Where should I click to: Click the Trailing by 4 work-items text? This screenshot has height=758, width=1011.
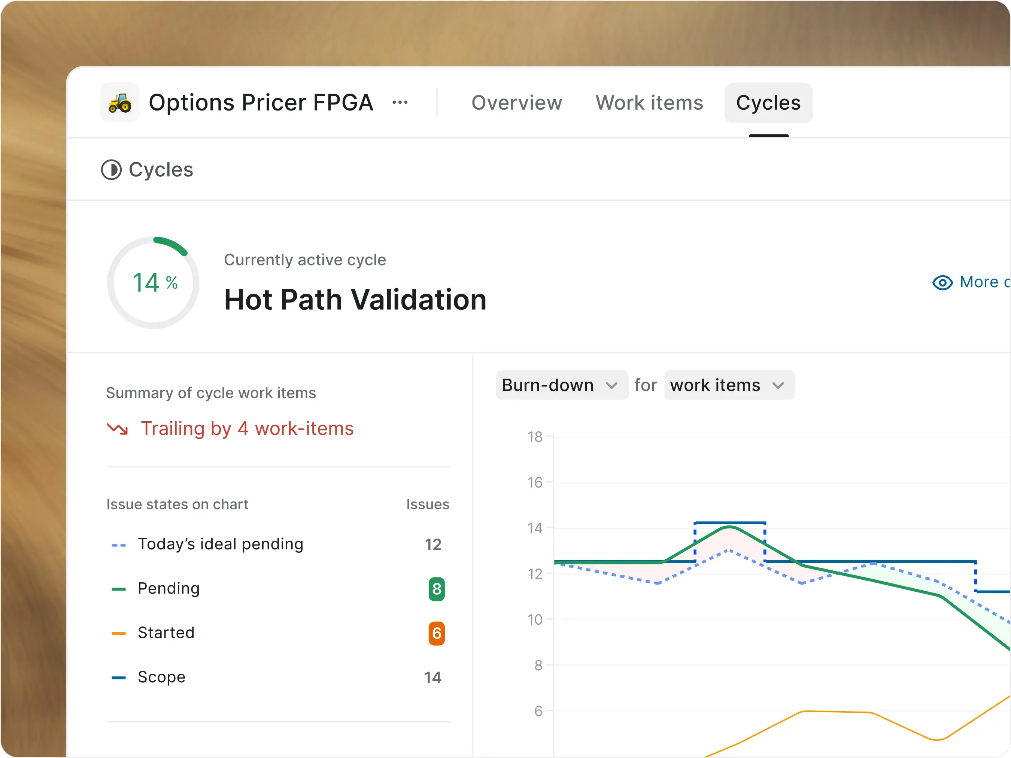click(x=247, y=429)
